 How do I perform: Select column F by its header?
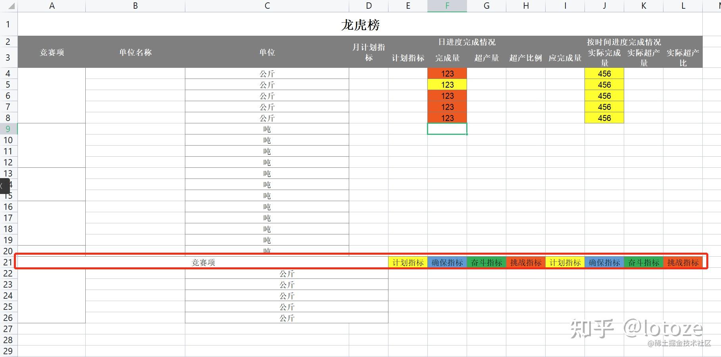click(447, 6)
